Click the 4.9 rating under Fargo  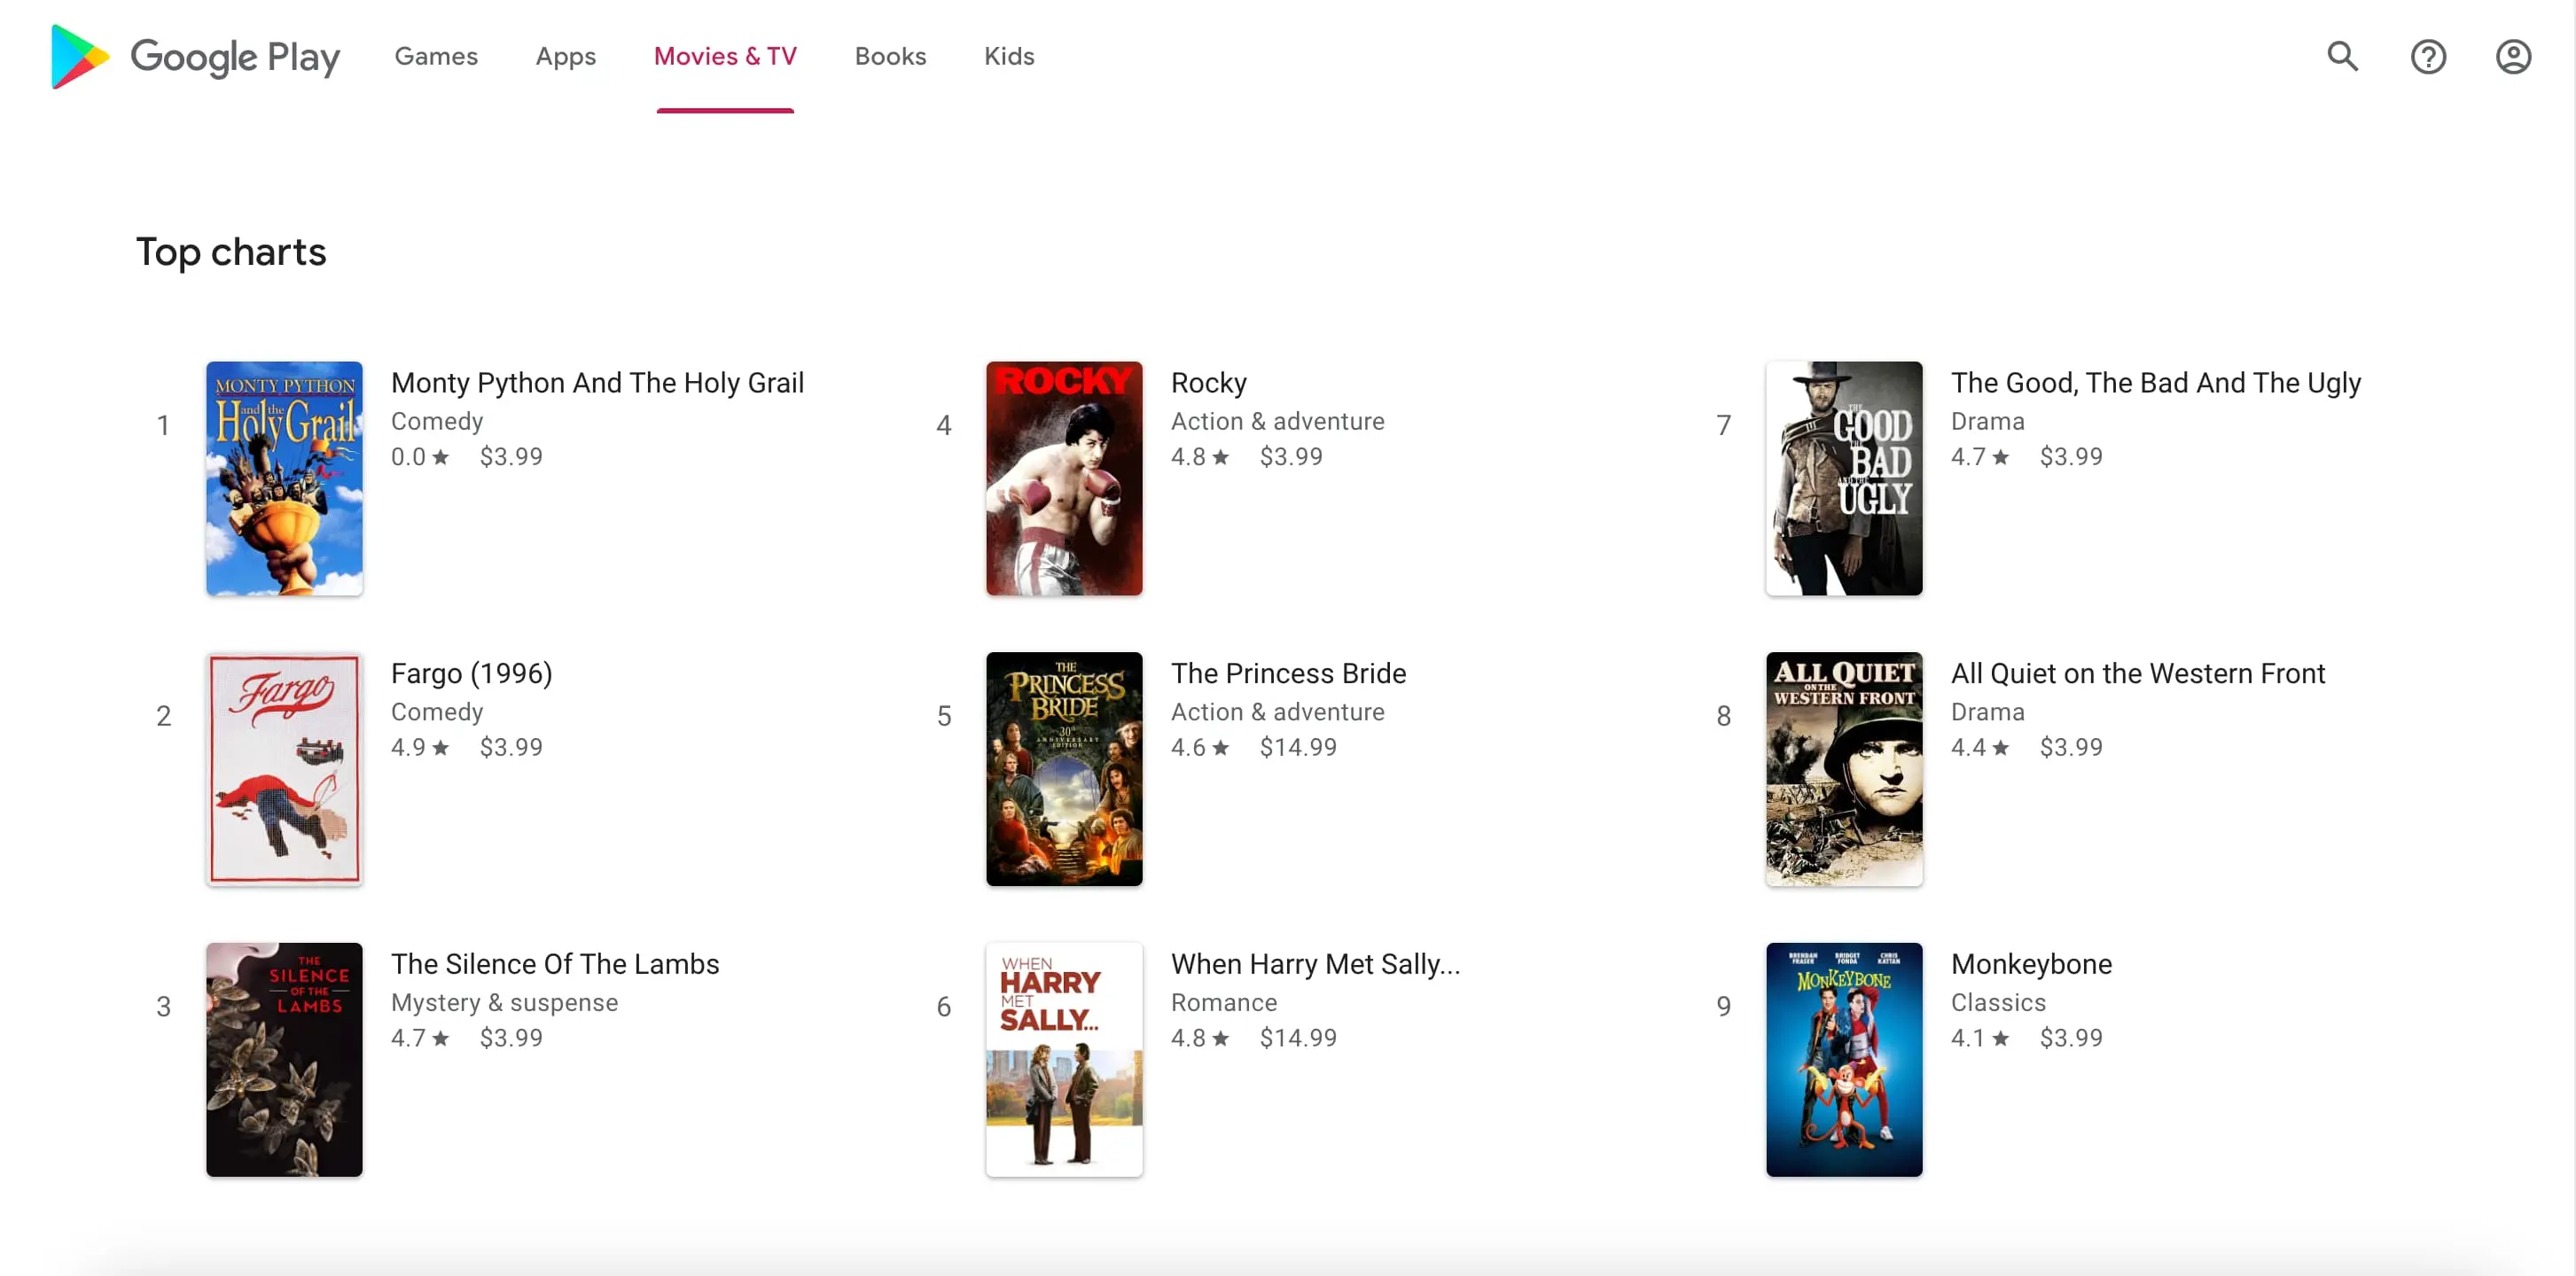tap(420, 747)
